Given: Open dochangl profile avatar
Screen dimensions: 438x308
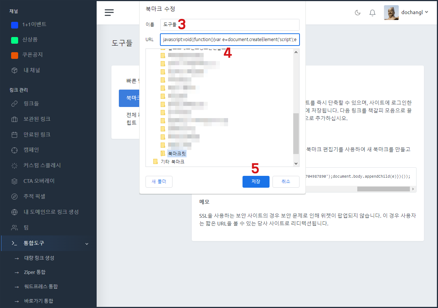Looking at the screenshot, I should pyautogui.click(x=391, y=13).
